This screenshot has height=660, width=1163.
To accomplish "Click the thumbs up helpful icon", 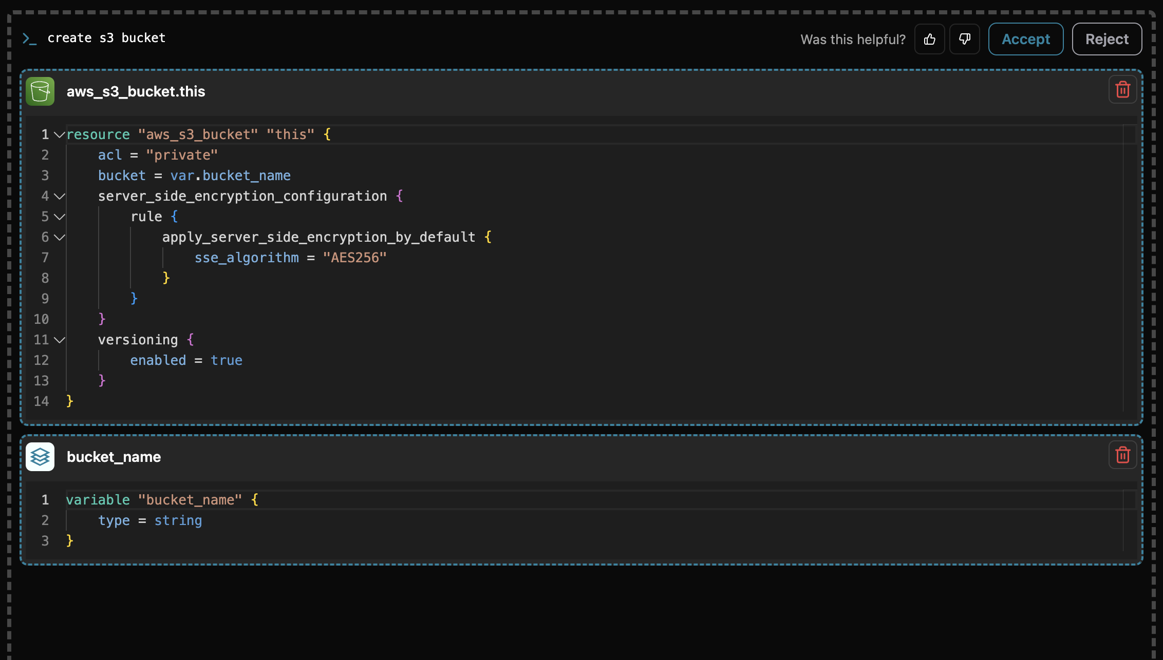I will [x=929, y=39].
